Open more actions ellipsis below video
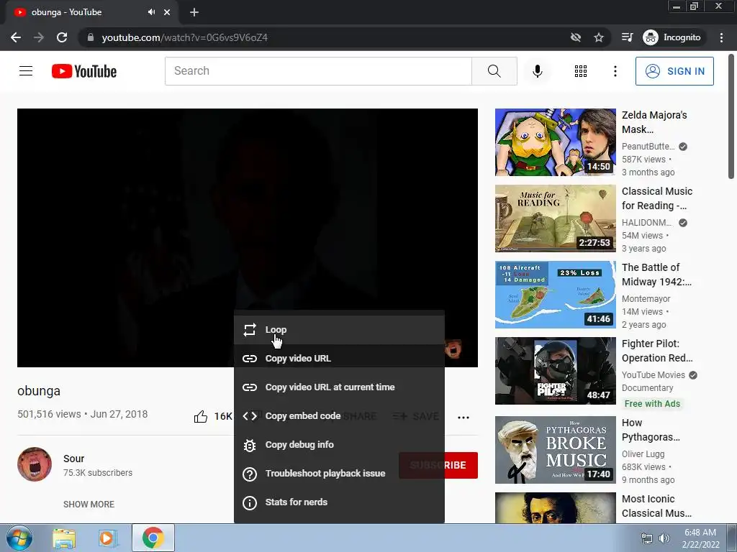Image resolution: width=737 pixels, height=552 pixels. [464, 418]
